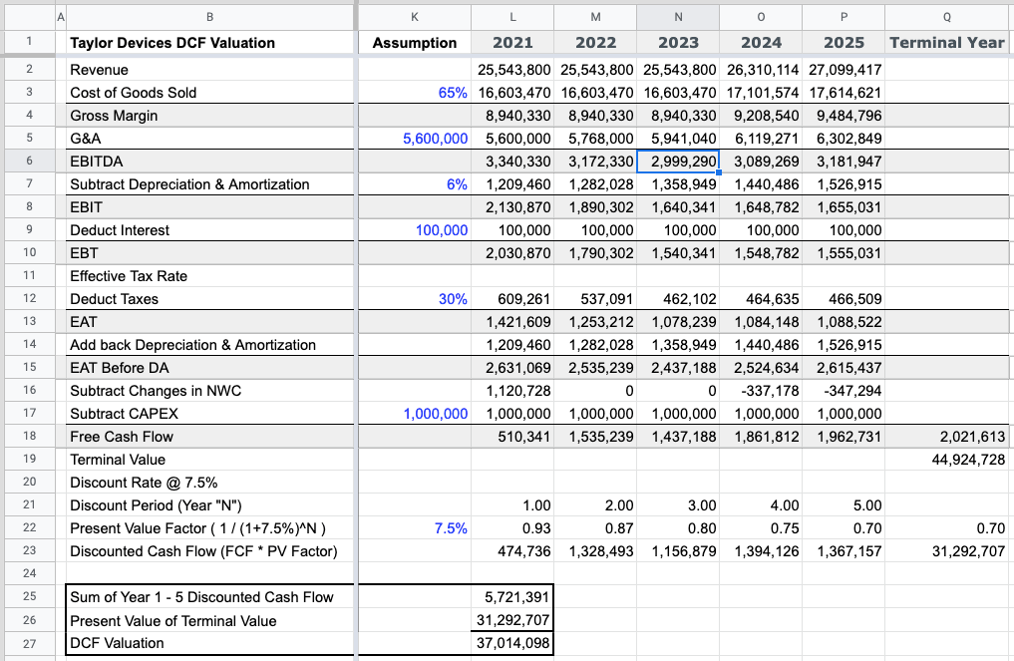Select the 2021 discounted cash flow 474,736
The image size is (1014, 661).
(512, 551)
